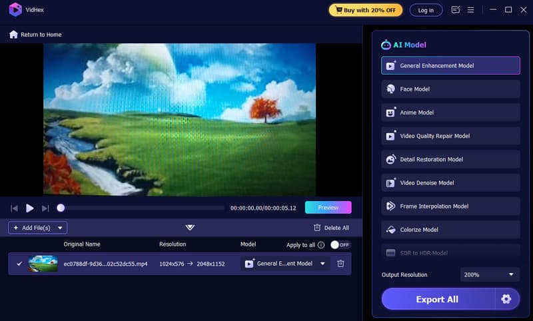
Task: Click the Output Resolution label
Action: [x=404, y=274]
